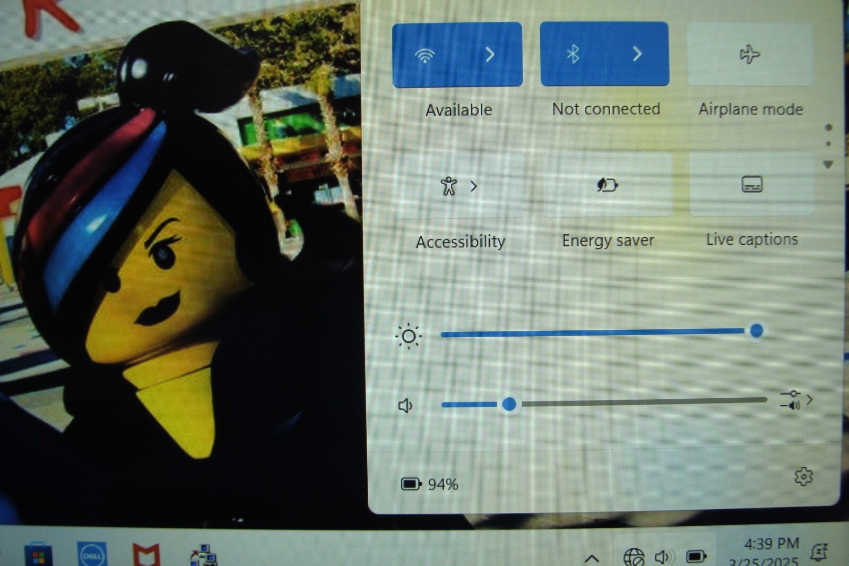Click the brightness sun icon

coord(409,336)
